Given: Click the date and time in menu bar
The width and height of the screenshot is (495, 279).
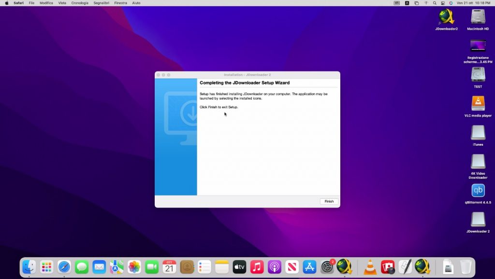Looking at the screenshot, I should [x=474, y=3].
